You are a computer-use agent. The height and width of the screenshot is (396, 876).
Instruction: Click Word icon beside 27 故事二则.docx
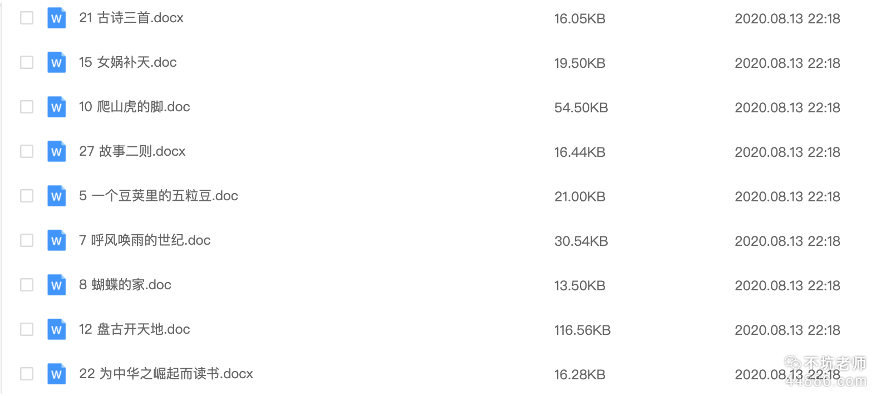(56, 152)
